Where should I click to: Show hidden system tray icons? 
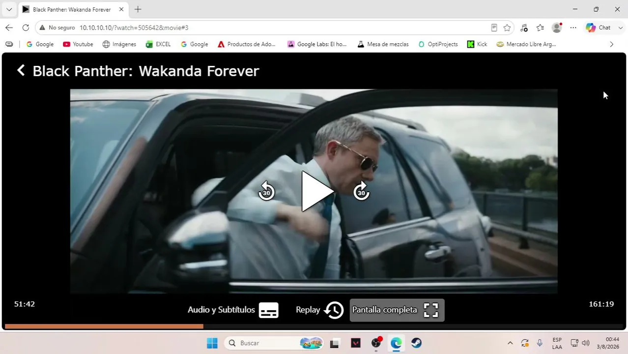point(510,343)
